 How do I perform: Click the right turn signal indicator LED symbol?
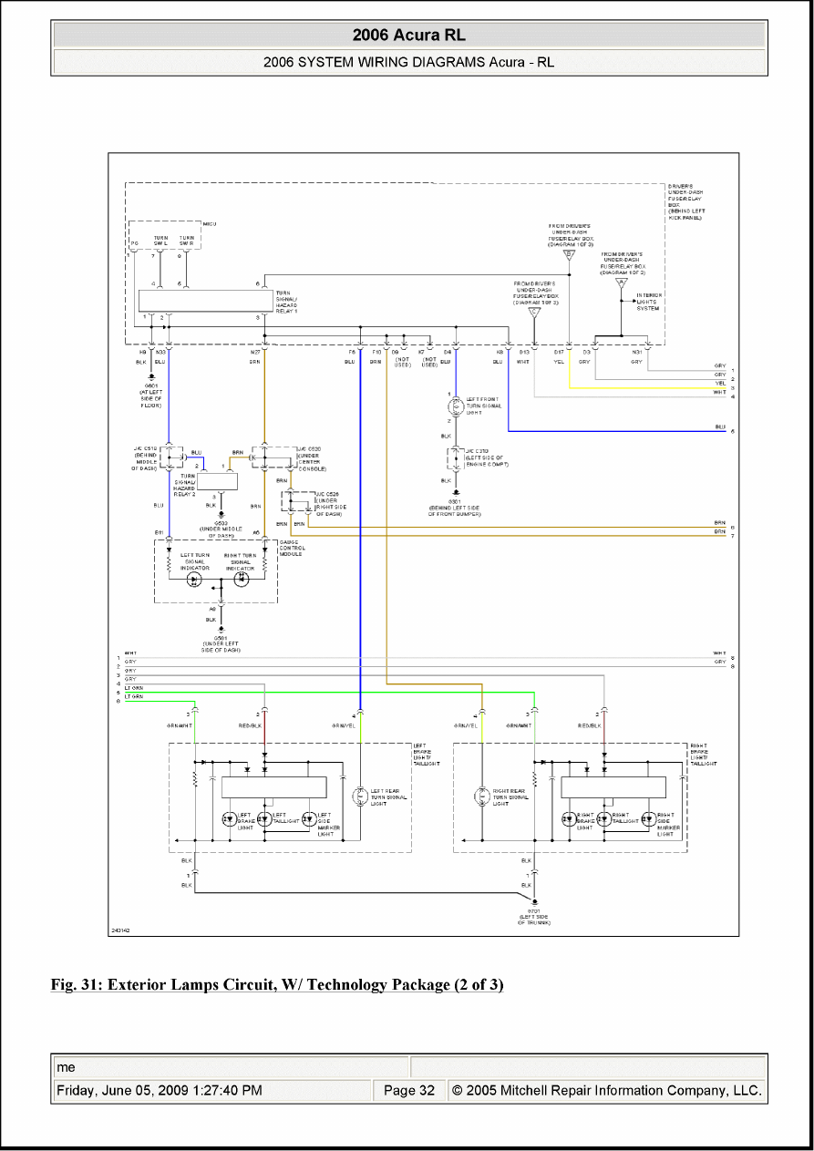point(241,581)
